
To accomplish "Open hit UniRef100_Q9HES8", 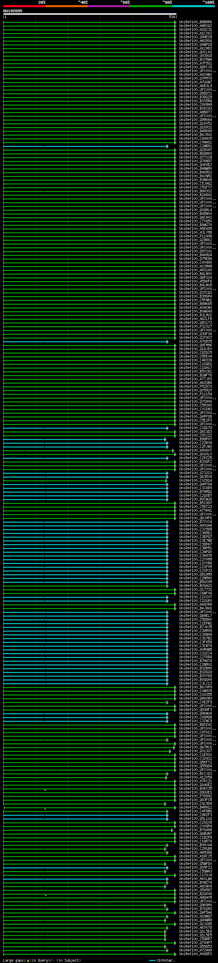I will click(196, 37).
